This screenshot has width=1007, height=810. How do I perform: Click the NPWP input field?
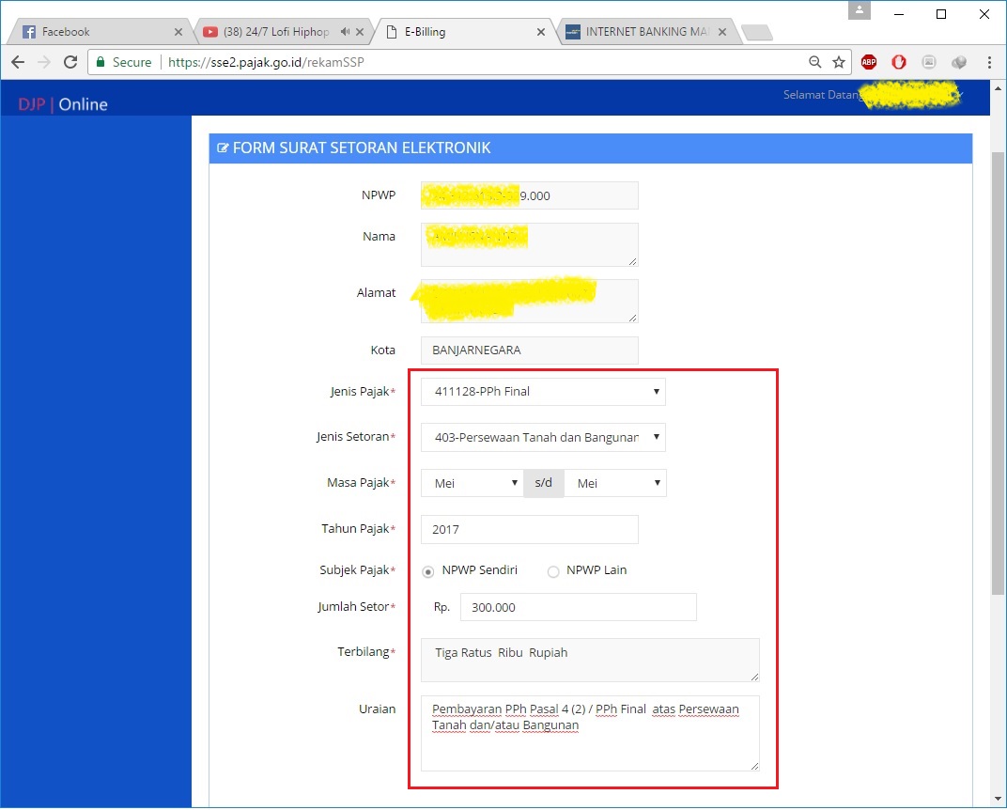click(x=529, y=195)
